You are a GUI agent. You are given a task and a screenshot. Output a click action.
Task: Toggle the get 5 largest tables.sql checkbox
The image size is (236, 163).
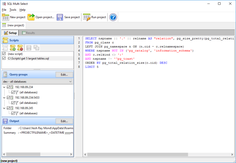pyautogui.click(x=4, y=58)
